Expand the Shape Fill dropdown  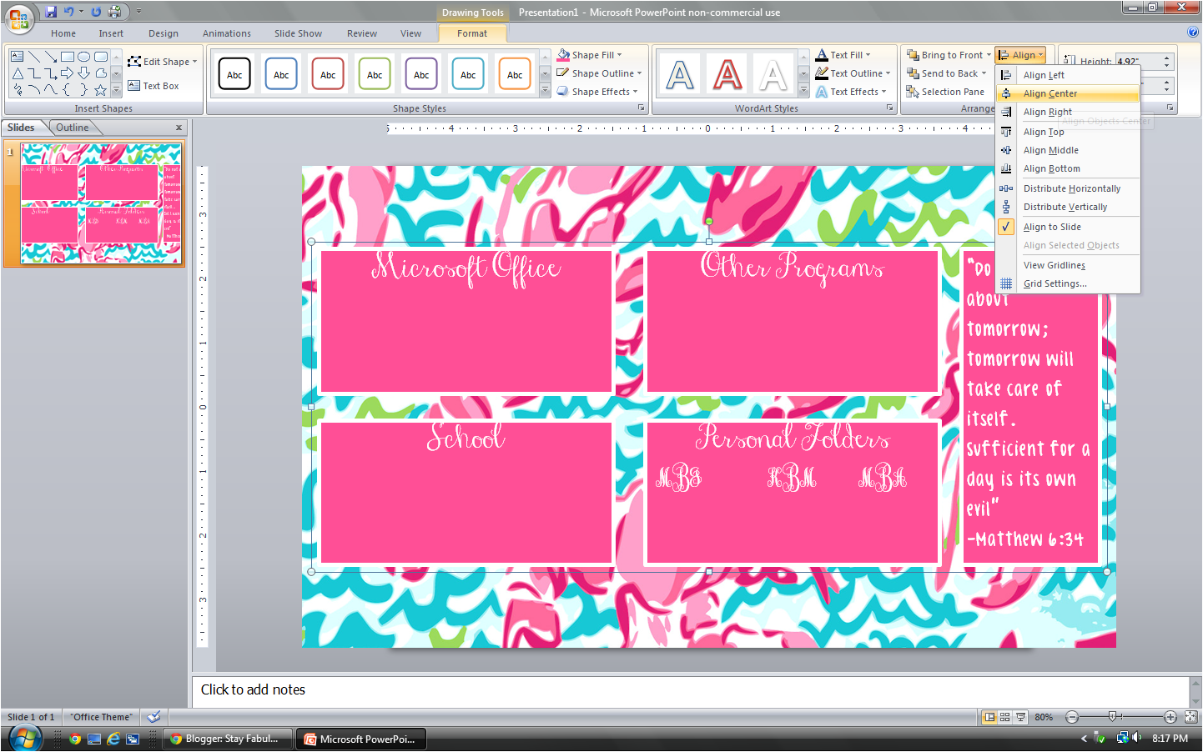(620, 55)
